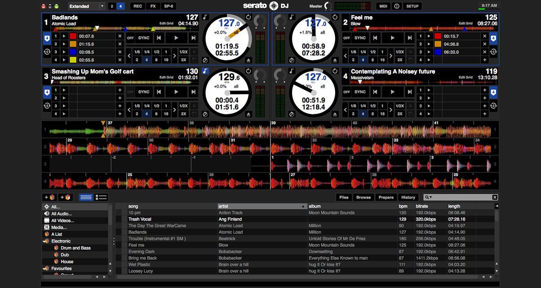The height and width of the screenshot is (288, 541).
Task: Click censor/repeat icon on deck 1 platter
Action: click(x=248, y=17)
